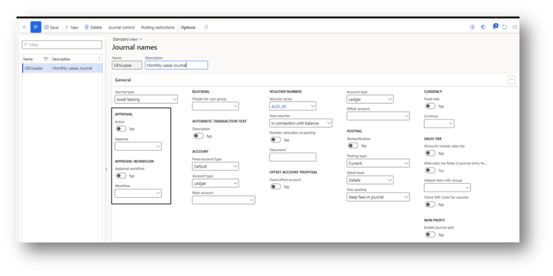Enable the Approval Active toggle
Viewport: 553px width, 276px height.
[121, 129]
